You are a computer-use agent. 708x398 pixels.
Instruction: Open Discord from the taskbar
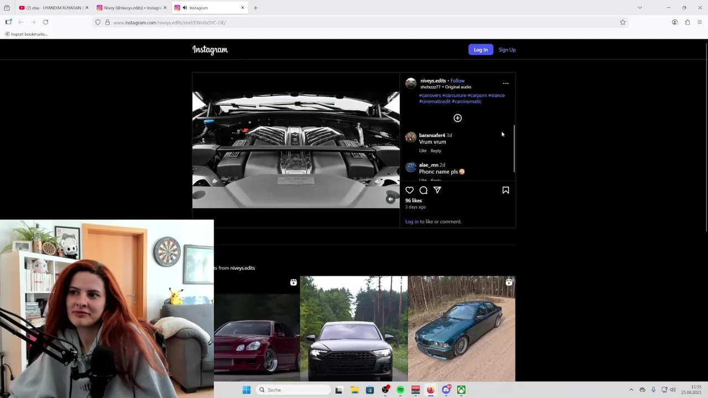coord(446,390)
